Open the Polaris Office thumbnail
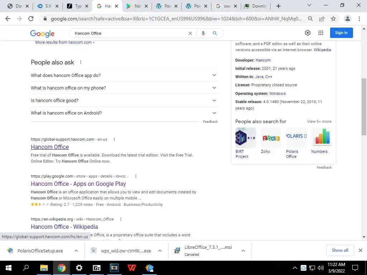The height and width of the screenshot is (275, 367). [x=296, y=138]
